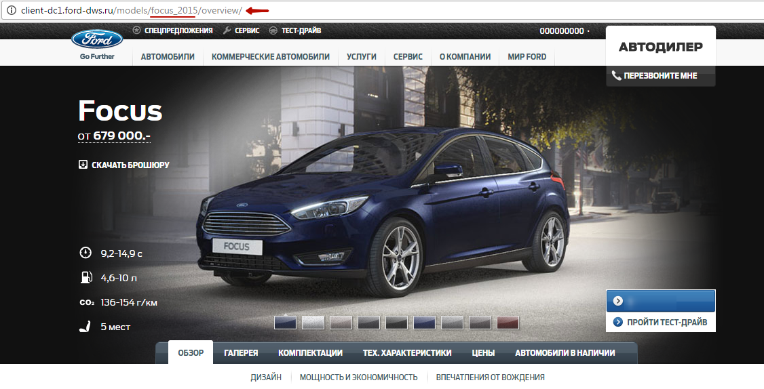Screen dimensions: 764x389
Task: Click the 000000000 phone number
Action: [562, 30]
